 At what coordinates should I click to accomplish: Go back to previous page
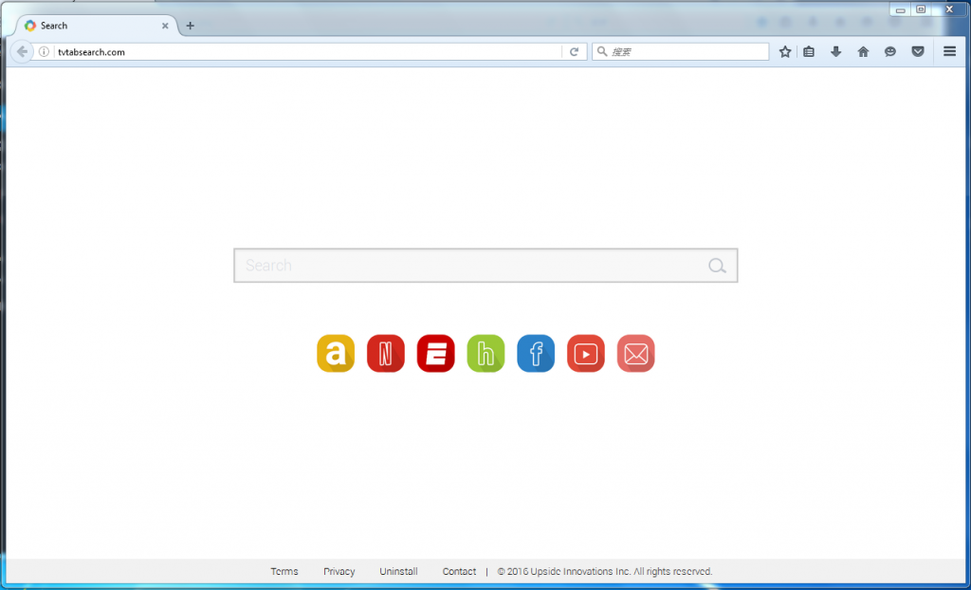pos(23,52)
